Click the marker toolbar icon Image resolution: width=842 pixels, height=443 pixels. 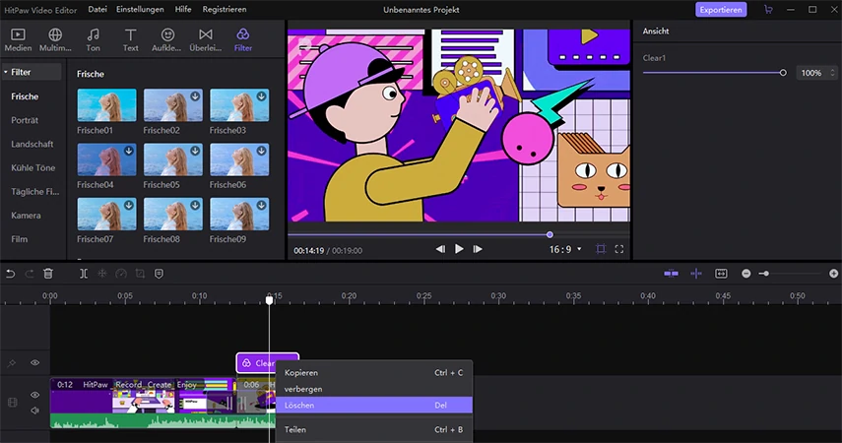pyautogui.click(x=159, y=274)
